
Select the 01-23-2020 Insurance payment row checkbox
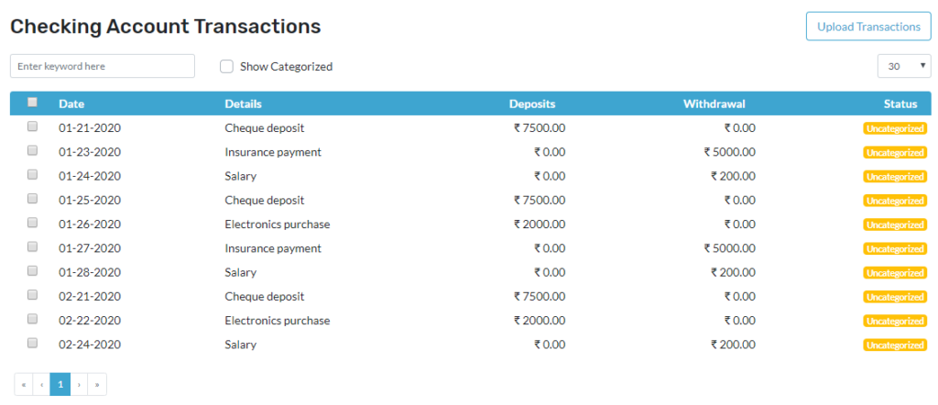(x=32, y=150)
